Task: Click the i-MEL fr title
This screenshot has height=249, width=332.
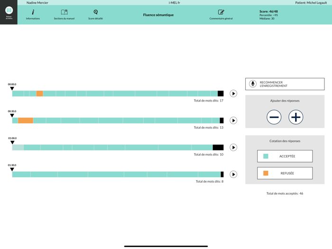Action: click(x=174, y=2)
